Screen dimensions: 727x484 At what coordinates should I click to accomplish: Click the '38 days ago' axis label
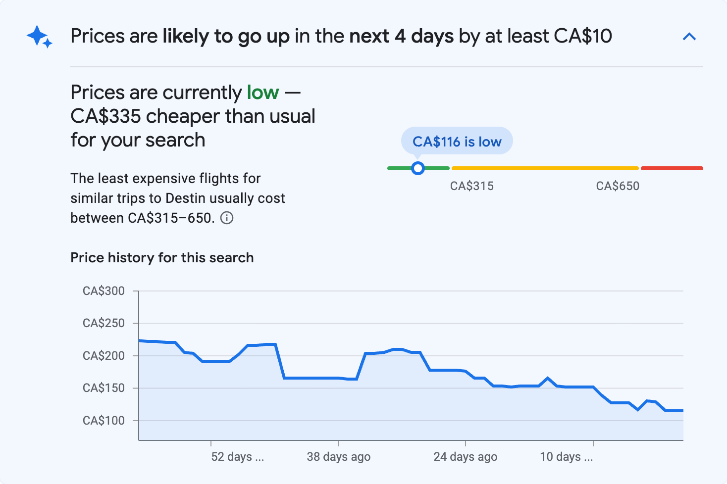(339, 456)
